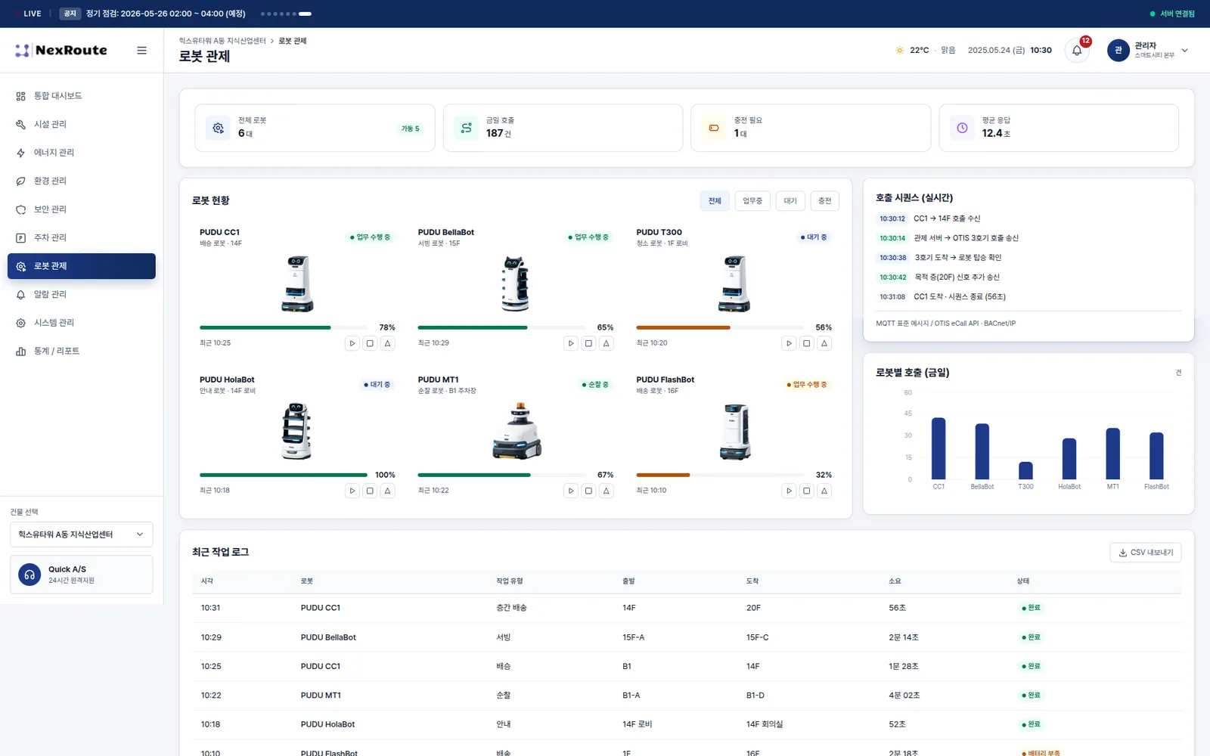Filter robots by 업무중 status

(752, 201)
